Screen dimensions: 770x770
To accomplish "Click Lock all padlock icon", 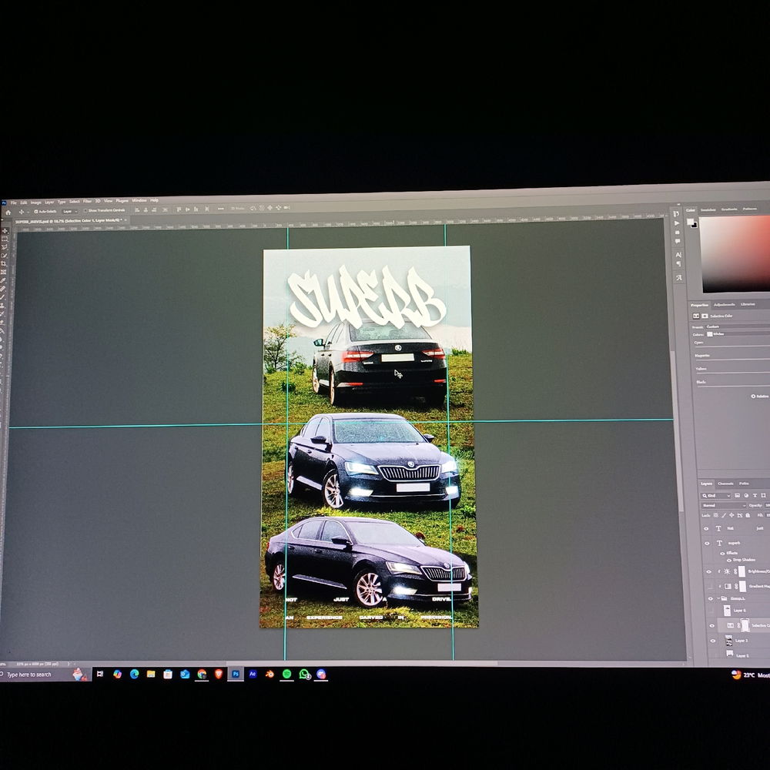I will [x=748, y=515].
